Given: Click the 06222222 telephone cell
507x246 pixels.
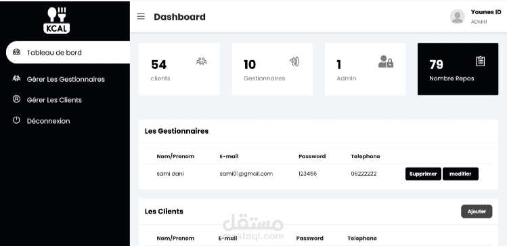Looking at the screenshot, I should pyautogui.click(x=363, y=174).
